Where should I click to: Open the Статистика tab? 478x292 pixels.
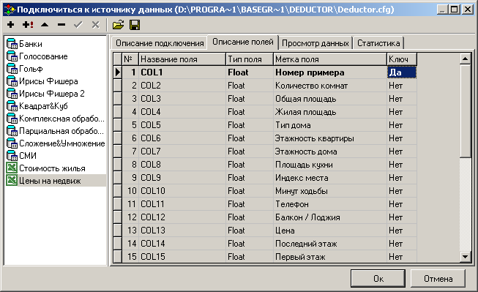378,43
